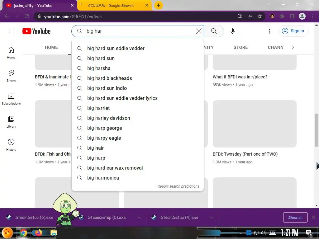Open the SteamSetup (6).exe download
Image resolution: width=319 pixels, height=239 pixels.
[x=34, y=218]
